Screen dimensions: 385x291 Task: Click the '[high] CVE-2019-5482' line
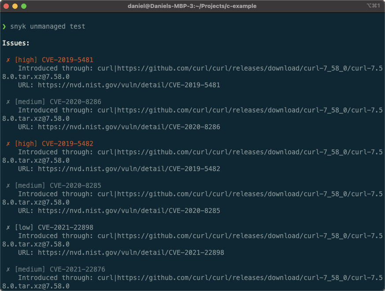click(x=54, y=144)
